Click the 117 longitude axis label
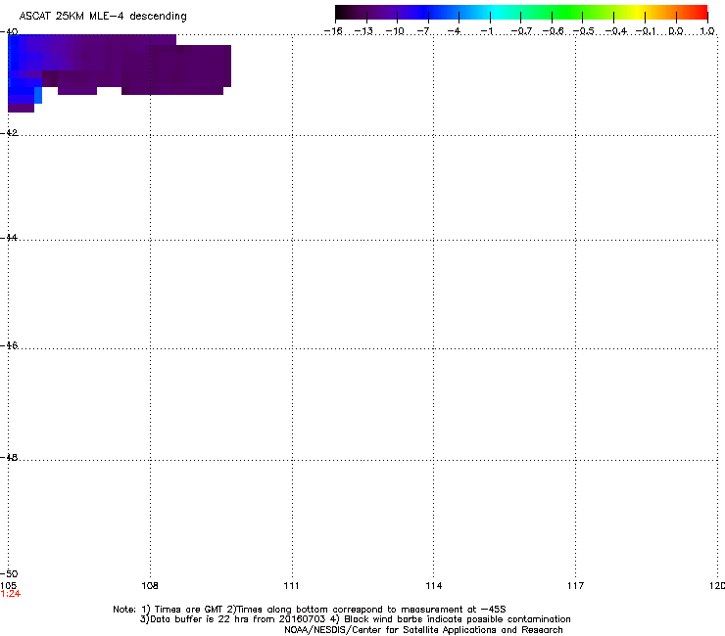This screenshot has width=725, height=636. pyautogui.click(x=576, y=586)
